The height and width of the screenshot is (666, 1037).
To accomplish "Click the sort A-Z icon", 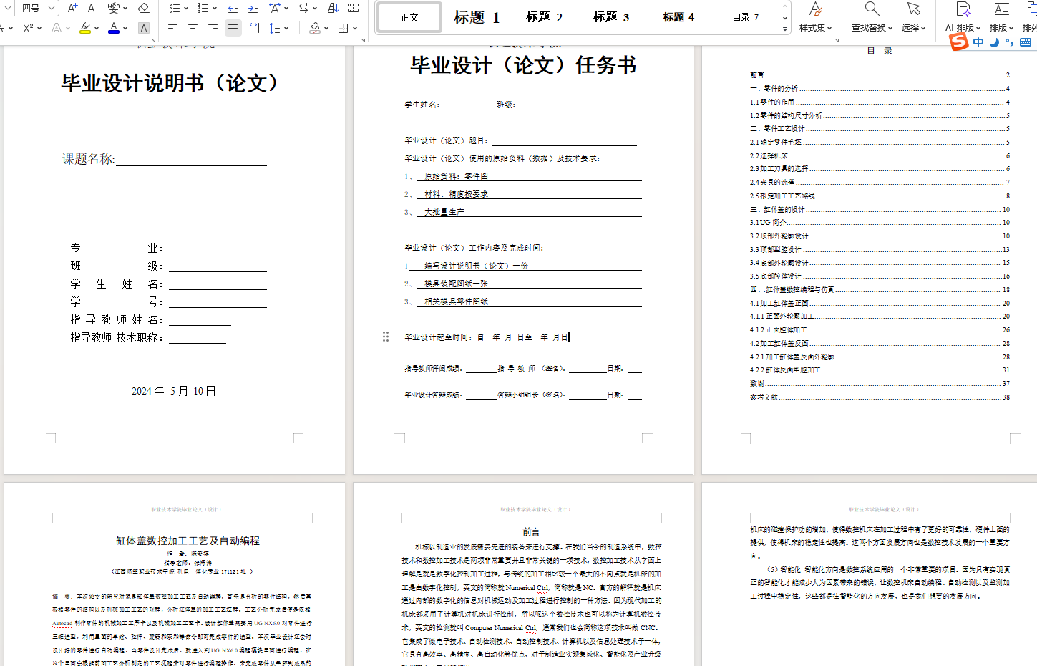I will (333, 8).
